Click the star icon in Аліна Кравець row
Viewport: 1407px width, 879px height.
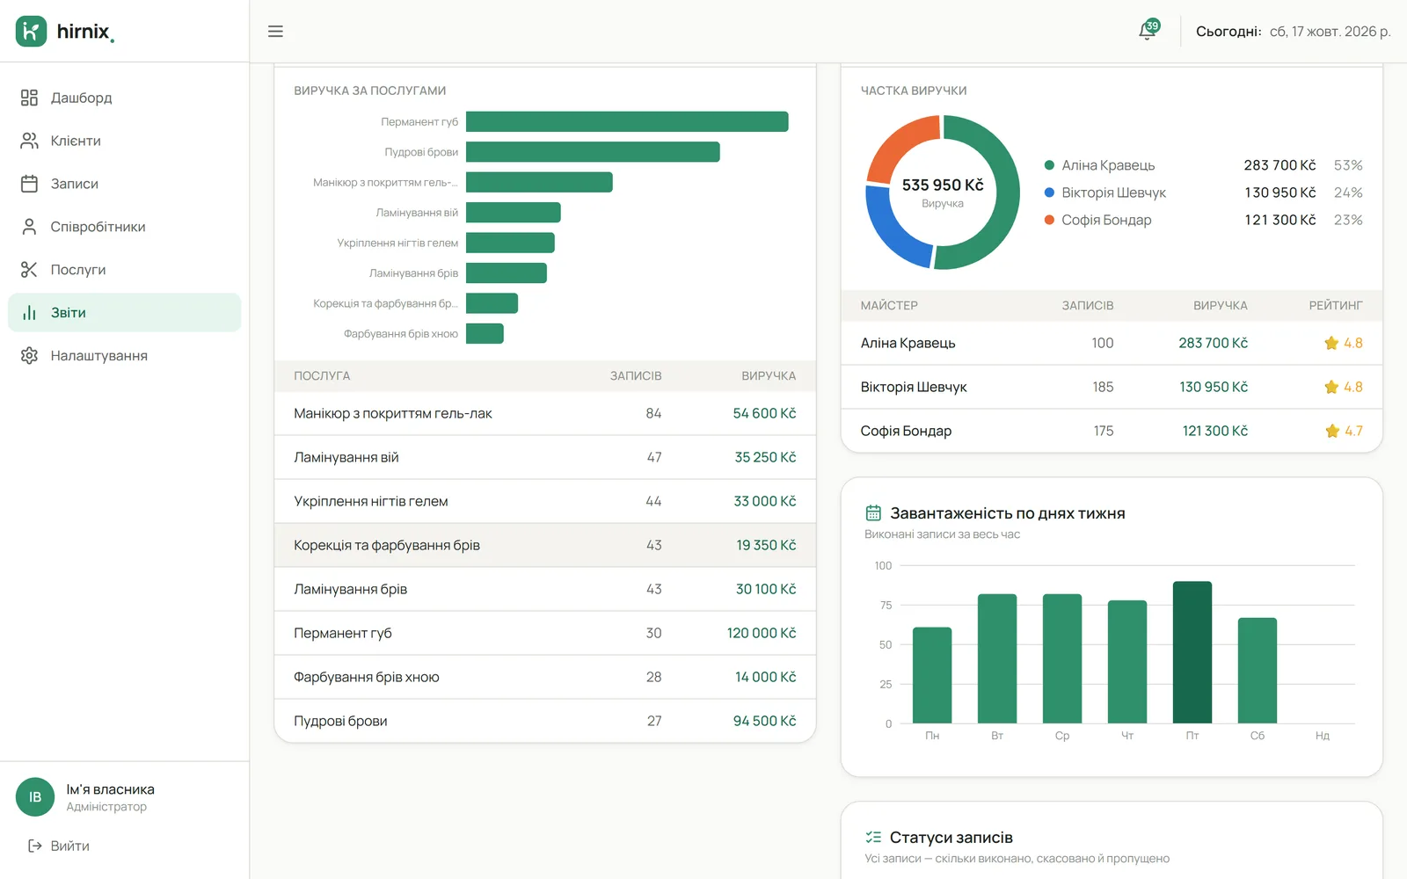pos(1331,343)
